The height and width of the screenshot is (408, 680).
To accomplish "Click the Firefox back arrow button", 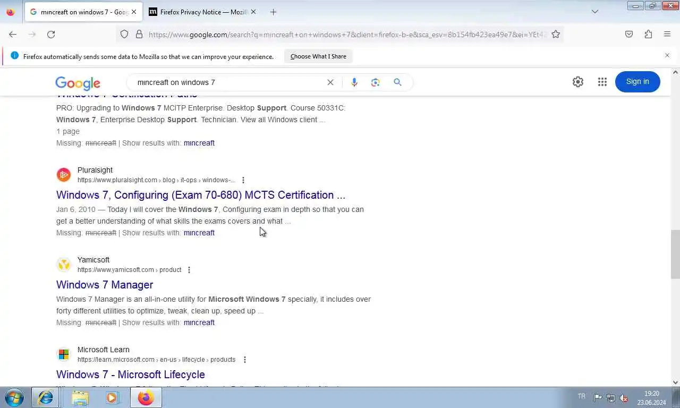I will [x=13, y=34].
